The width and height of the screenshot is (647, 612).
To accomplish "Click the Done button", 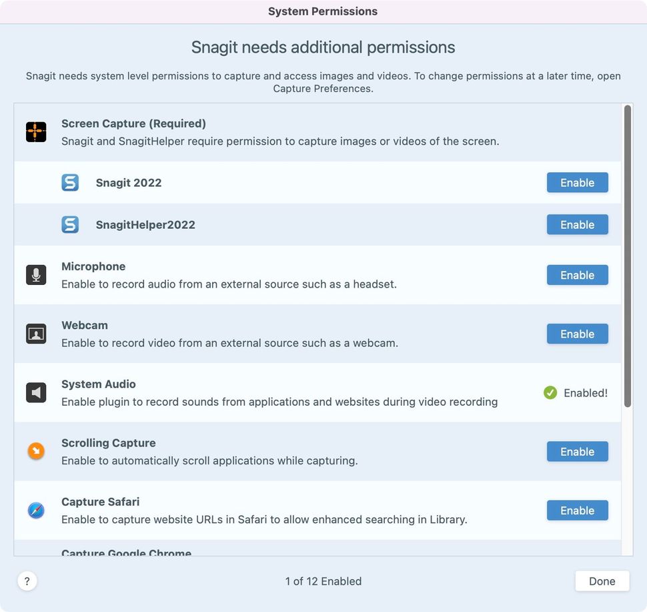I will 602,581.
